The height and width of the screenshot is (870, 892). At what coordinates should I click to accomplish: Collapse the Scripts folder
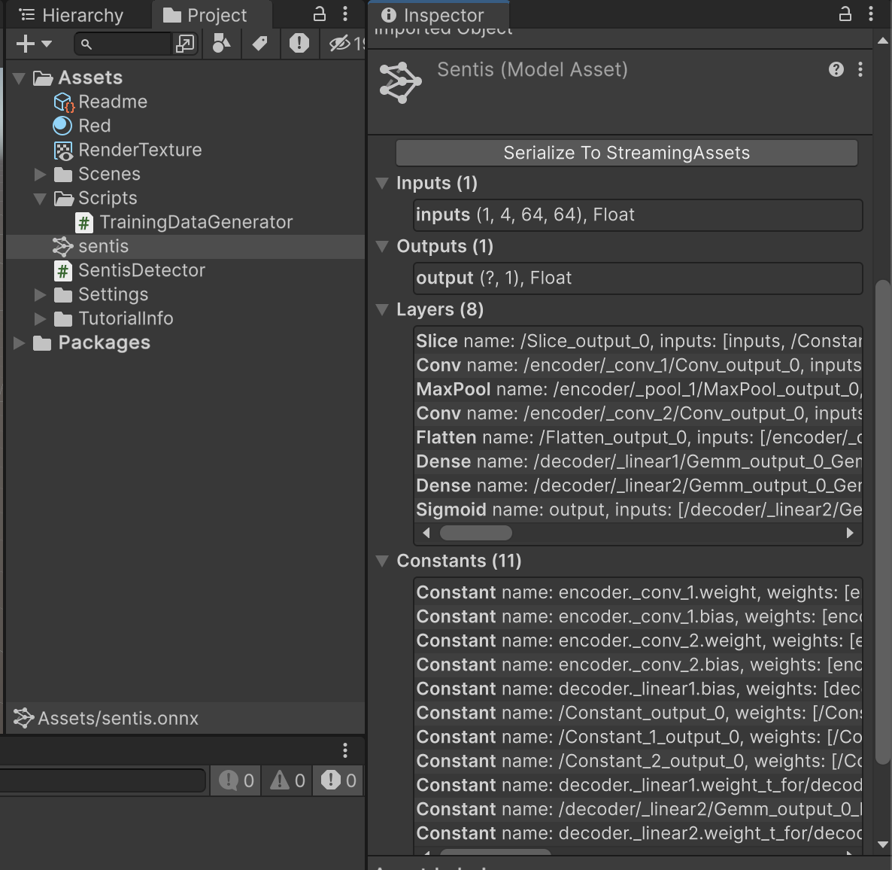pyautogui.click(x=40, y=198)
